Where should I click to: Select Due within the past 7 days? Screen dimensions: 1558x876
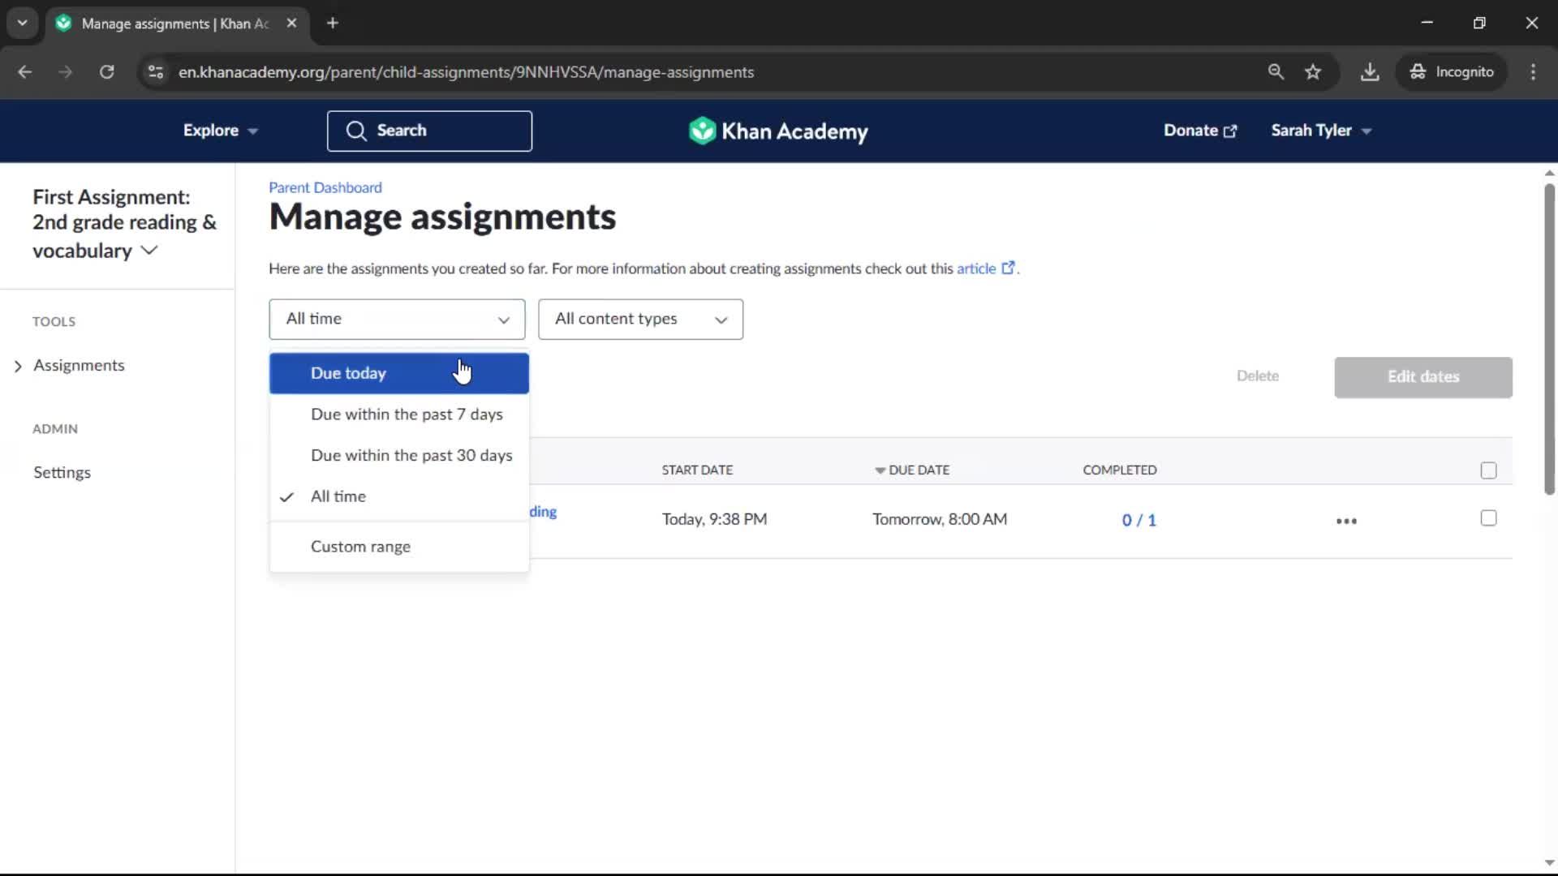399,414
